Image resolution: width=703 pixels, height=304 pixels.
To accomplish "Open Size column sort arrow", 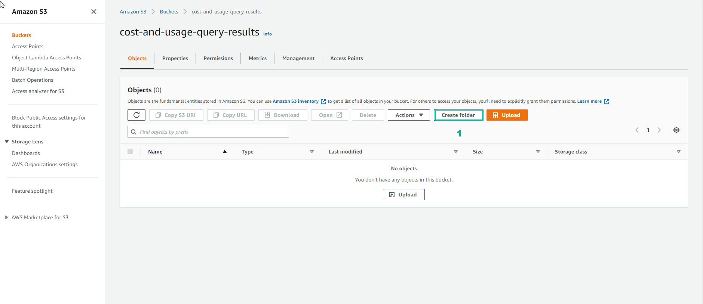I will point(538,152).
